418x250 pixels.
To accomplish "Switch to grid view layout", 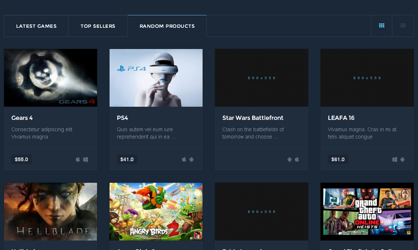I will 381,26.
